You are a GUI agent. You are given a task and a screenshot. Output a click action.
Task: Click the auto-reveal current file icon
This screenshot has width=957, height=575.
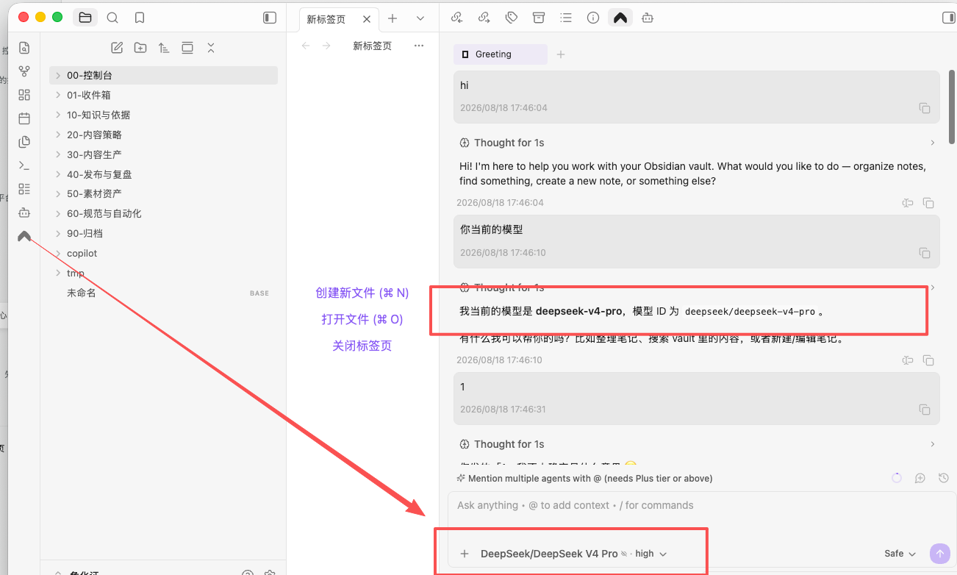(x=187, y=48)
